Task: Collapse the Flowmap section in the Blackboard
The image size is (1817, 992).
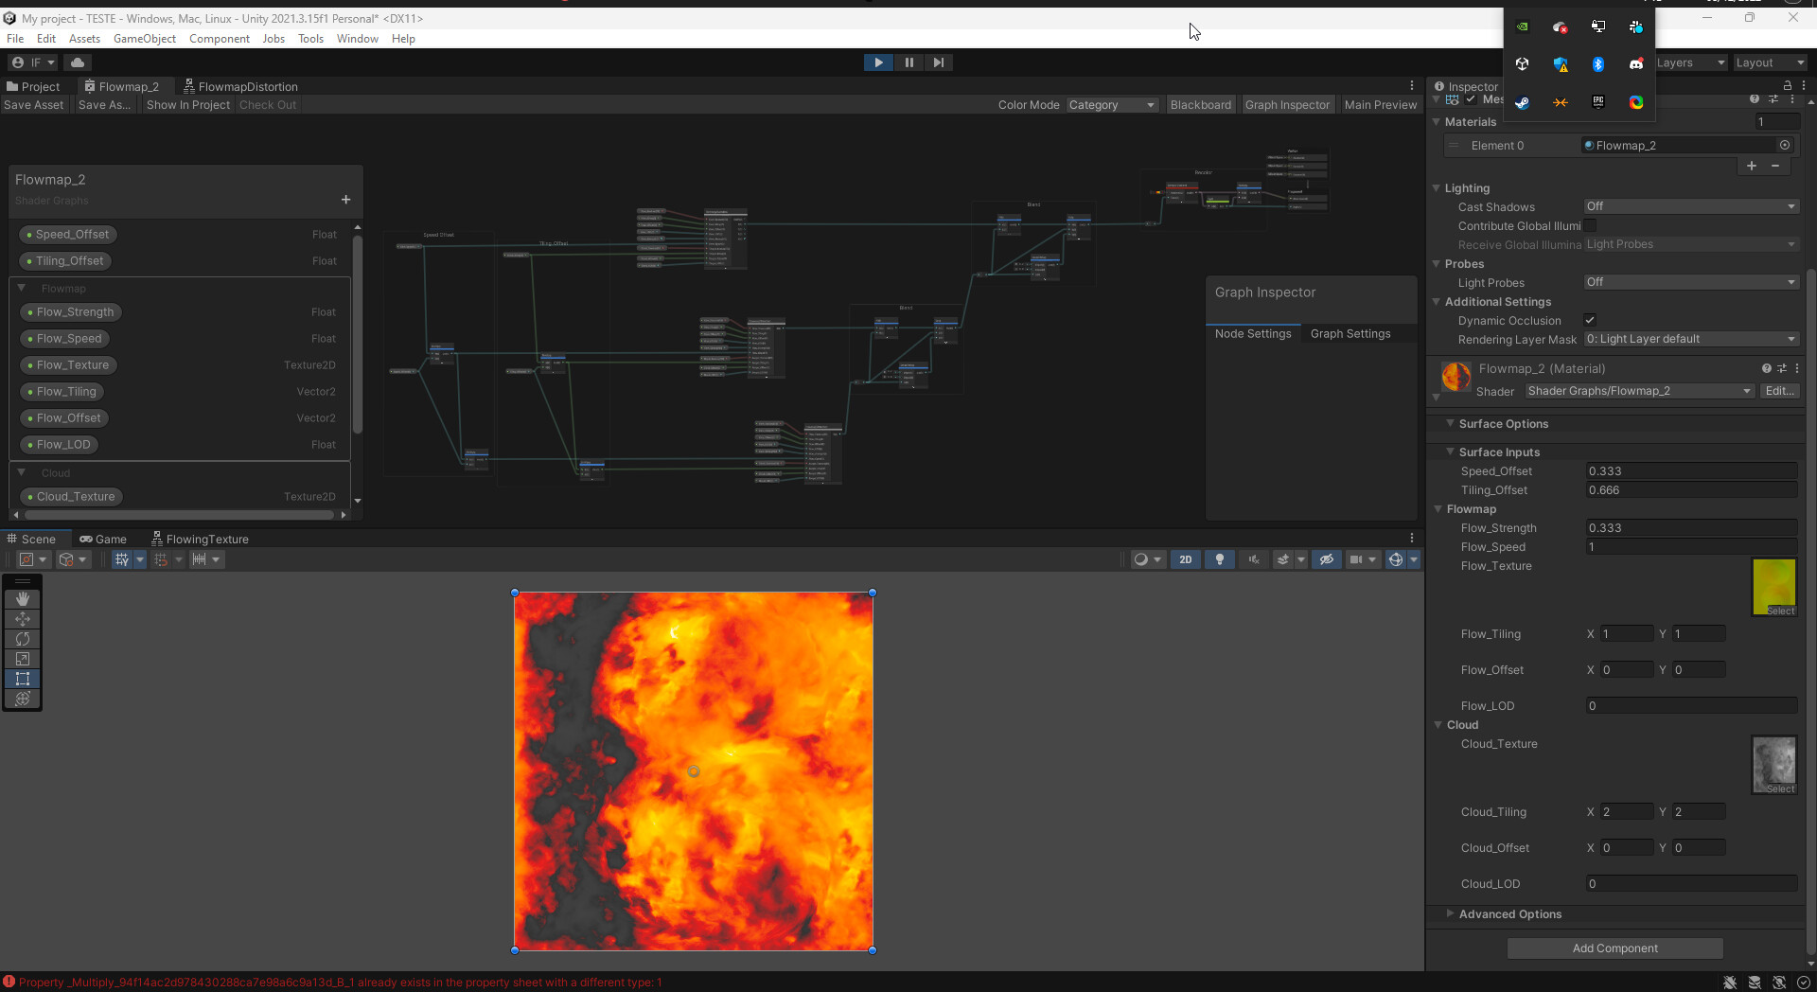Action: click(x=23, y=288)
